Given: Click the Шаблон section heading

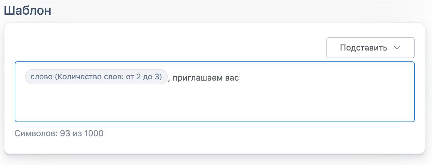Looking at the screenshot, I should pyautogui.click(x=28, y=11).
